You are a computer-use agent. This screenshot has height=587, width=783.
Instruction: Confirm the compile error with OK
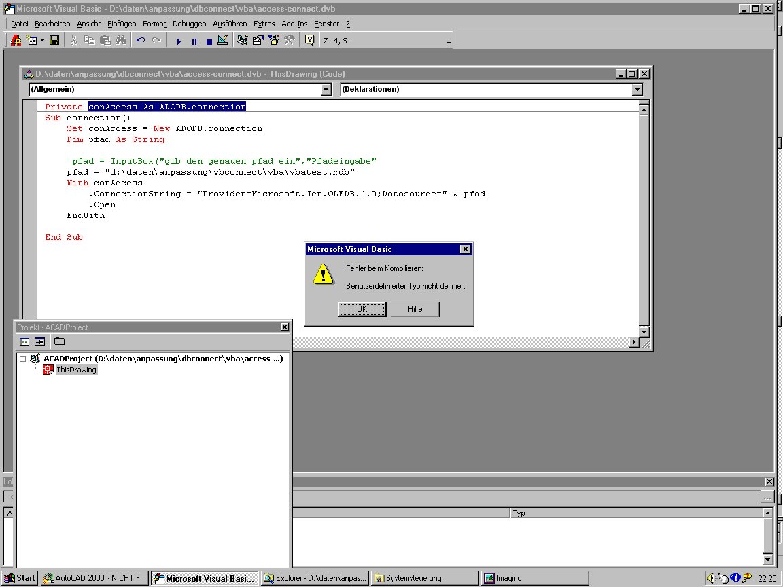(362, 309)
